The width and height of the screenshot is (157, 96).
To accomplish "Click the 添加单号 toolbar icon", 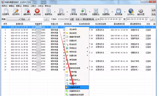I will [x=5, y=12].
